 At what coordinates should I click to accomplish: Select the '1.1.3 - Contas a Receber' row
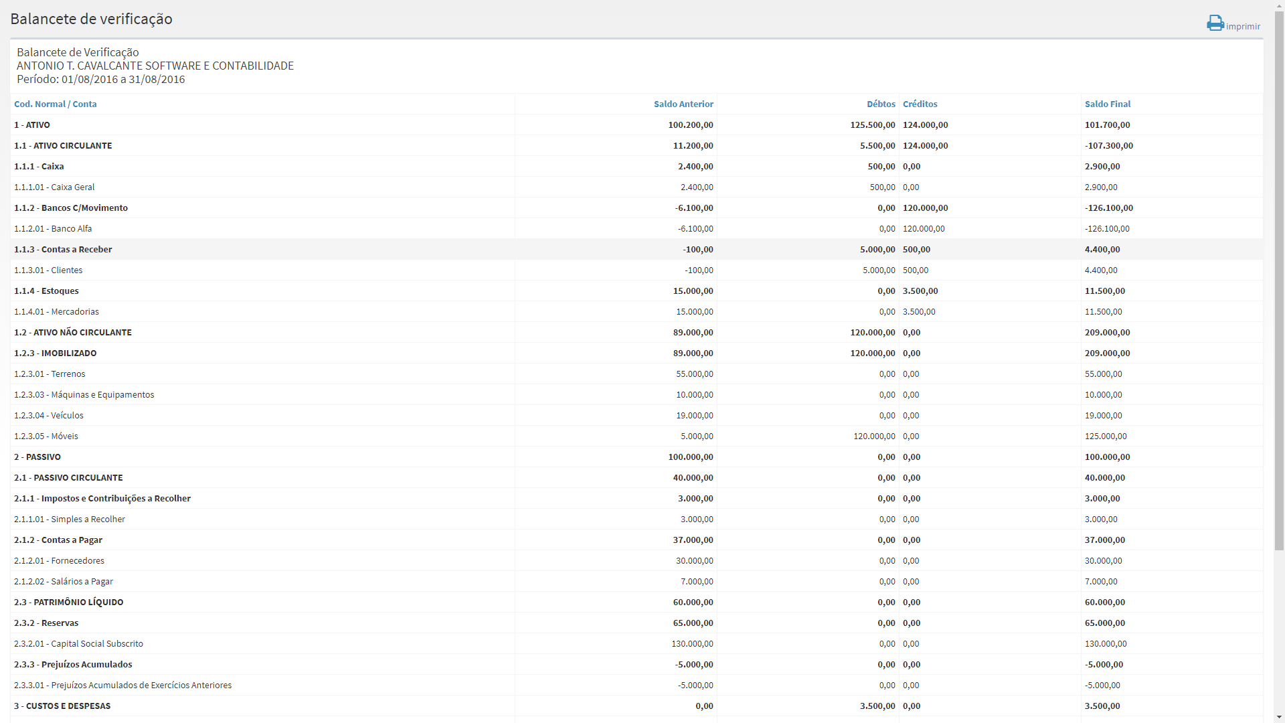(636, 249)
